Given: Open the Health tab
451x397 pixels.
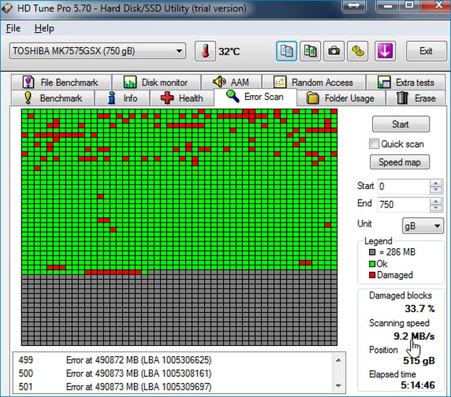Looking at the screenshot, I should (x=183, y=98).
